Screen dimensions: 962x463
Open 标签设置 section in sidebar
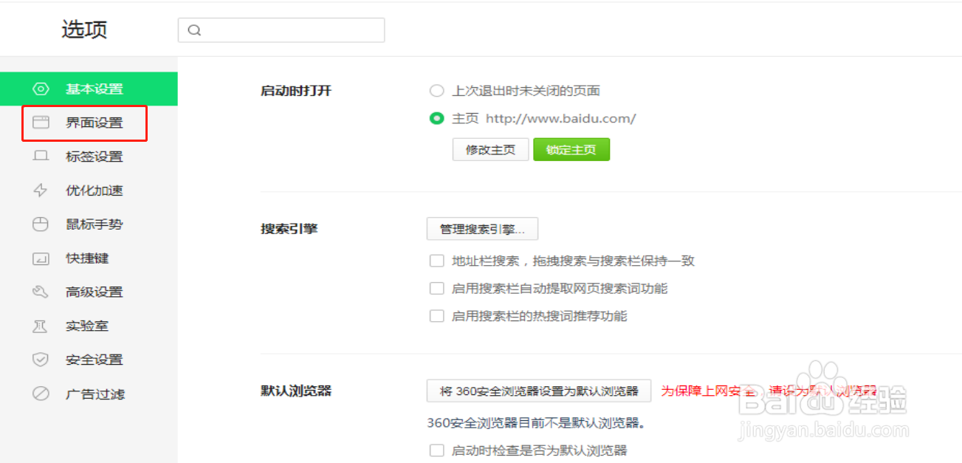pyautogui.click(x=89, y=157)
